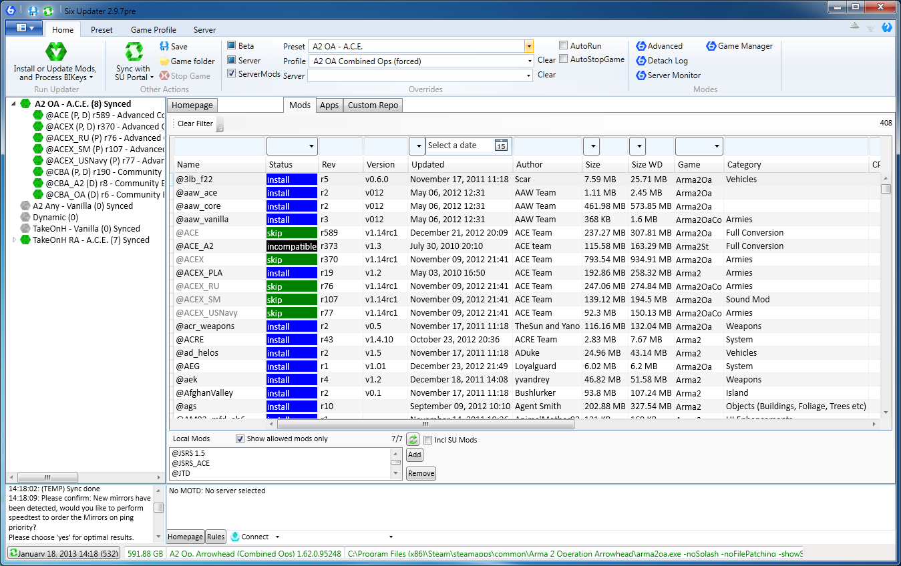Screen dimensions: 901x566
Task: Switch to the Custom Repo tab
Action: click(372, 105)
